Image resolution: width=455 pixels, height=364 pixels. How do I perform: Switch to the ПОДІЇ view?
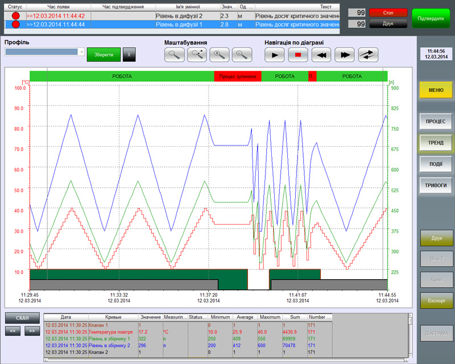point(436,164)
